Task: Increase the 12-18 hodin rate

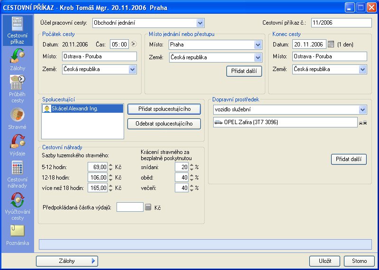Action: [x=111, y=176]
